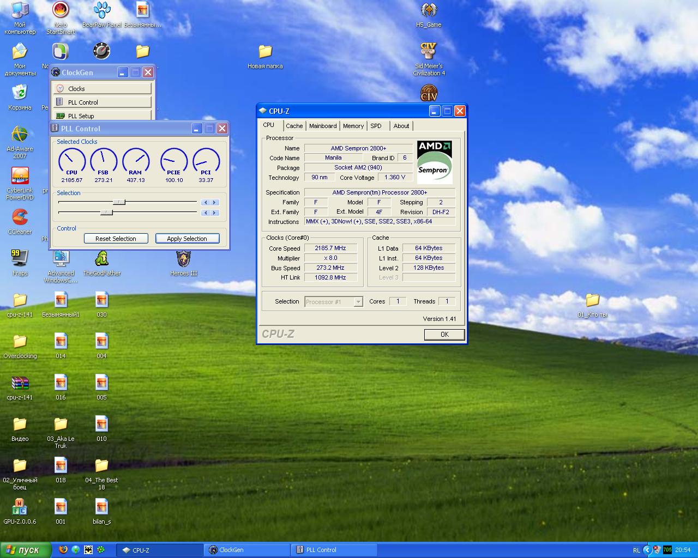698x558 pixels.
Task: Switch to Memory tab in CPU-Z
Action: [x=353, y=126]
